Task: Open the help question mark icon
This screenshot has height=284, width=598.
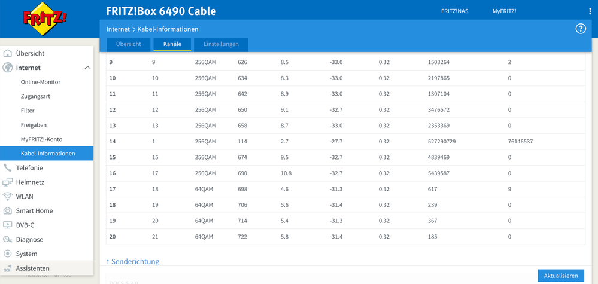Action: 581,29
